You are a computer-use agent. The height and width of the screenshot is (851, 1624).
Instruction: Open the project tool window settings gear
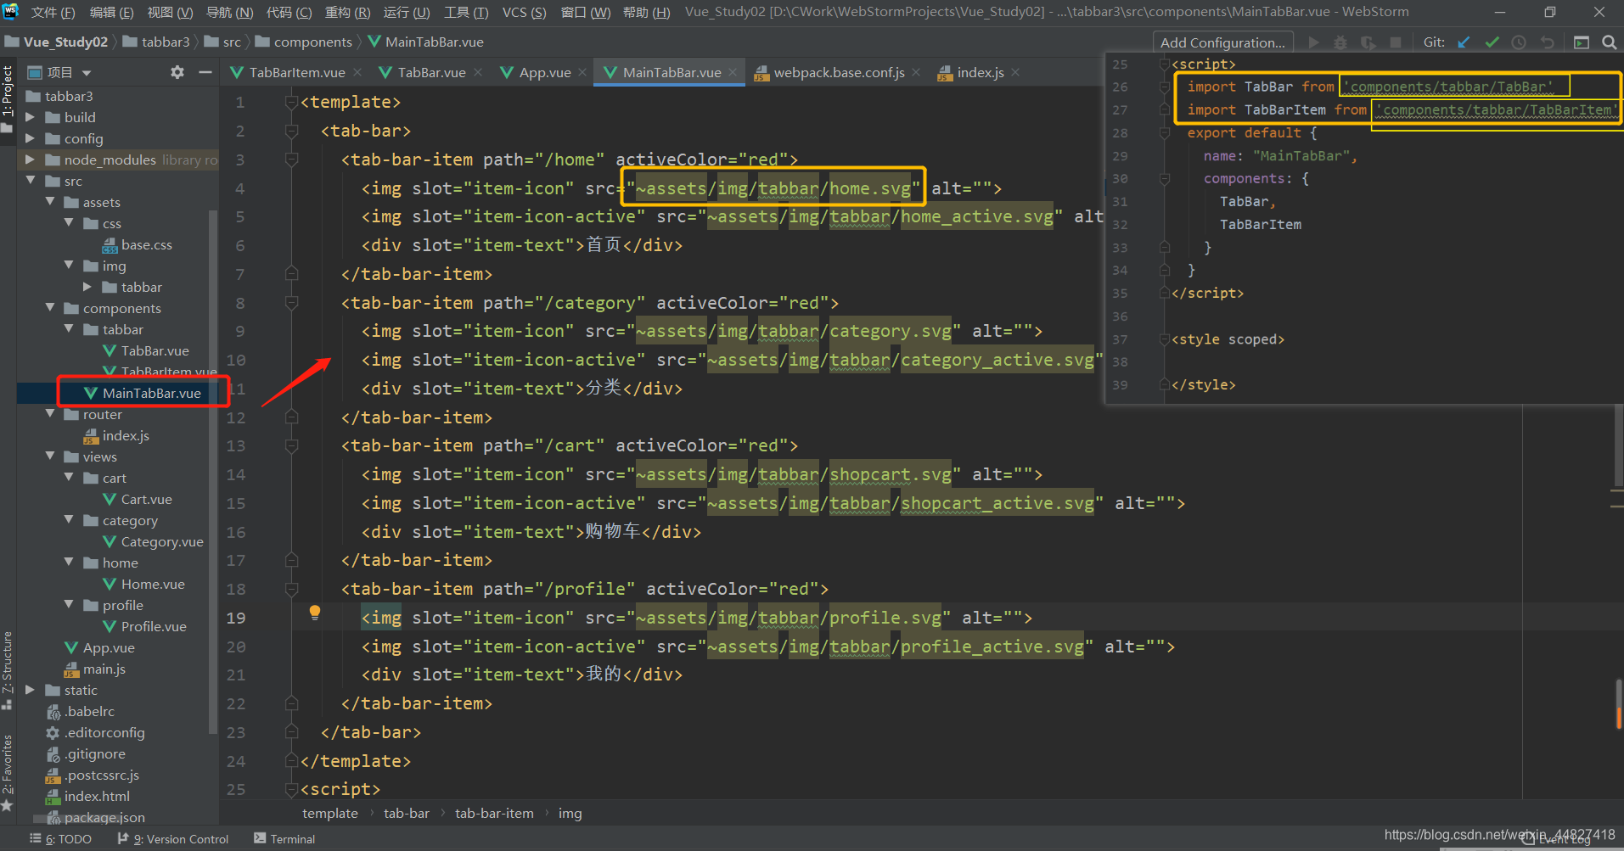tap(177, 72)
